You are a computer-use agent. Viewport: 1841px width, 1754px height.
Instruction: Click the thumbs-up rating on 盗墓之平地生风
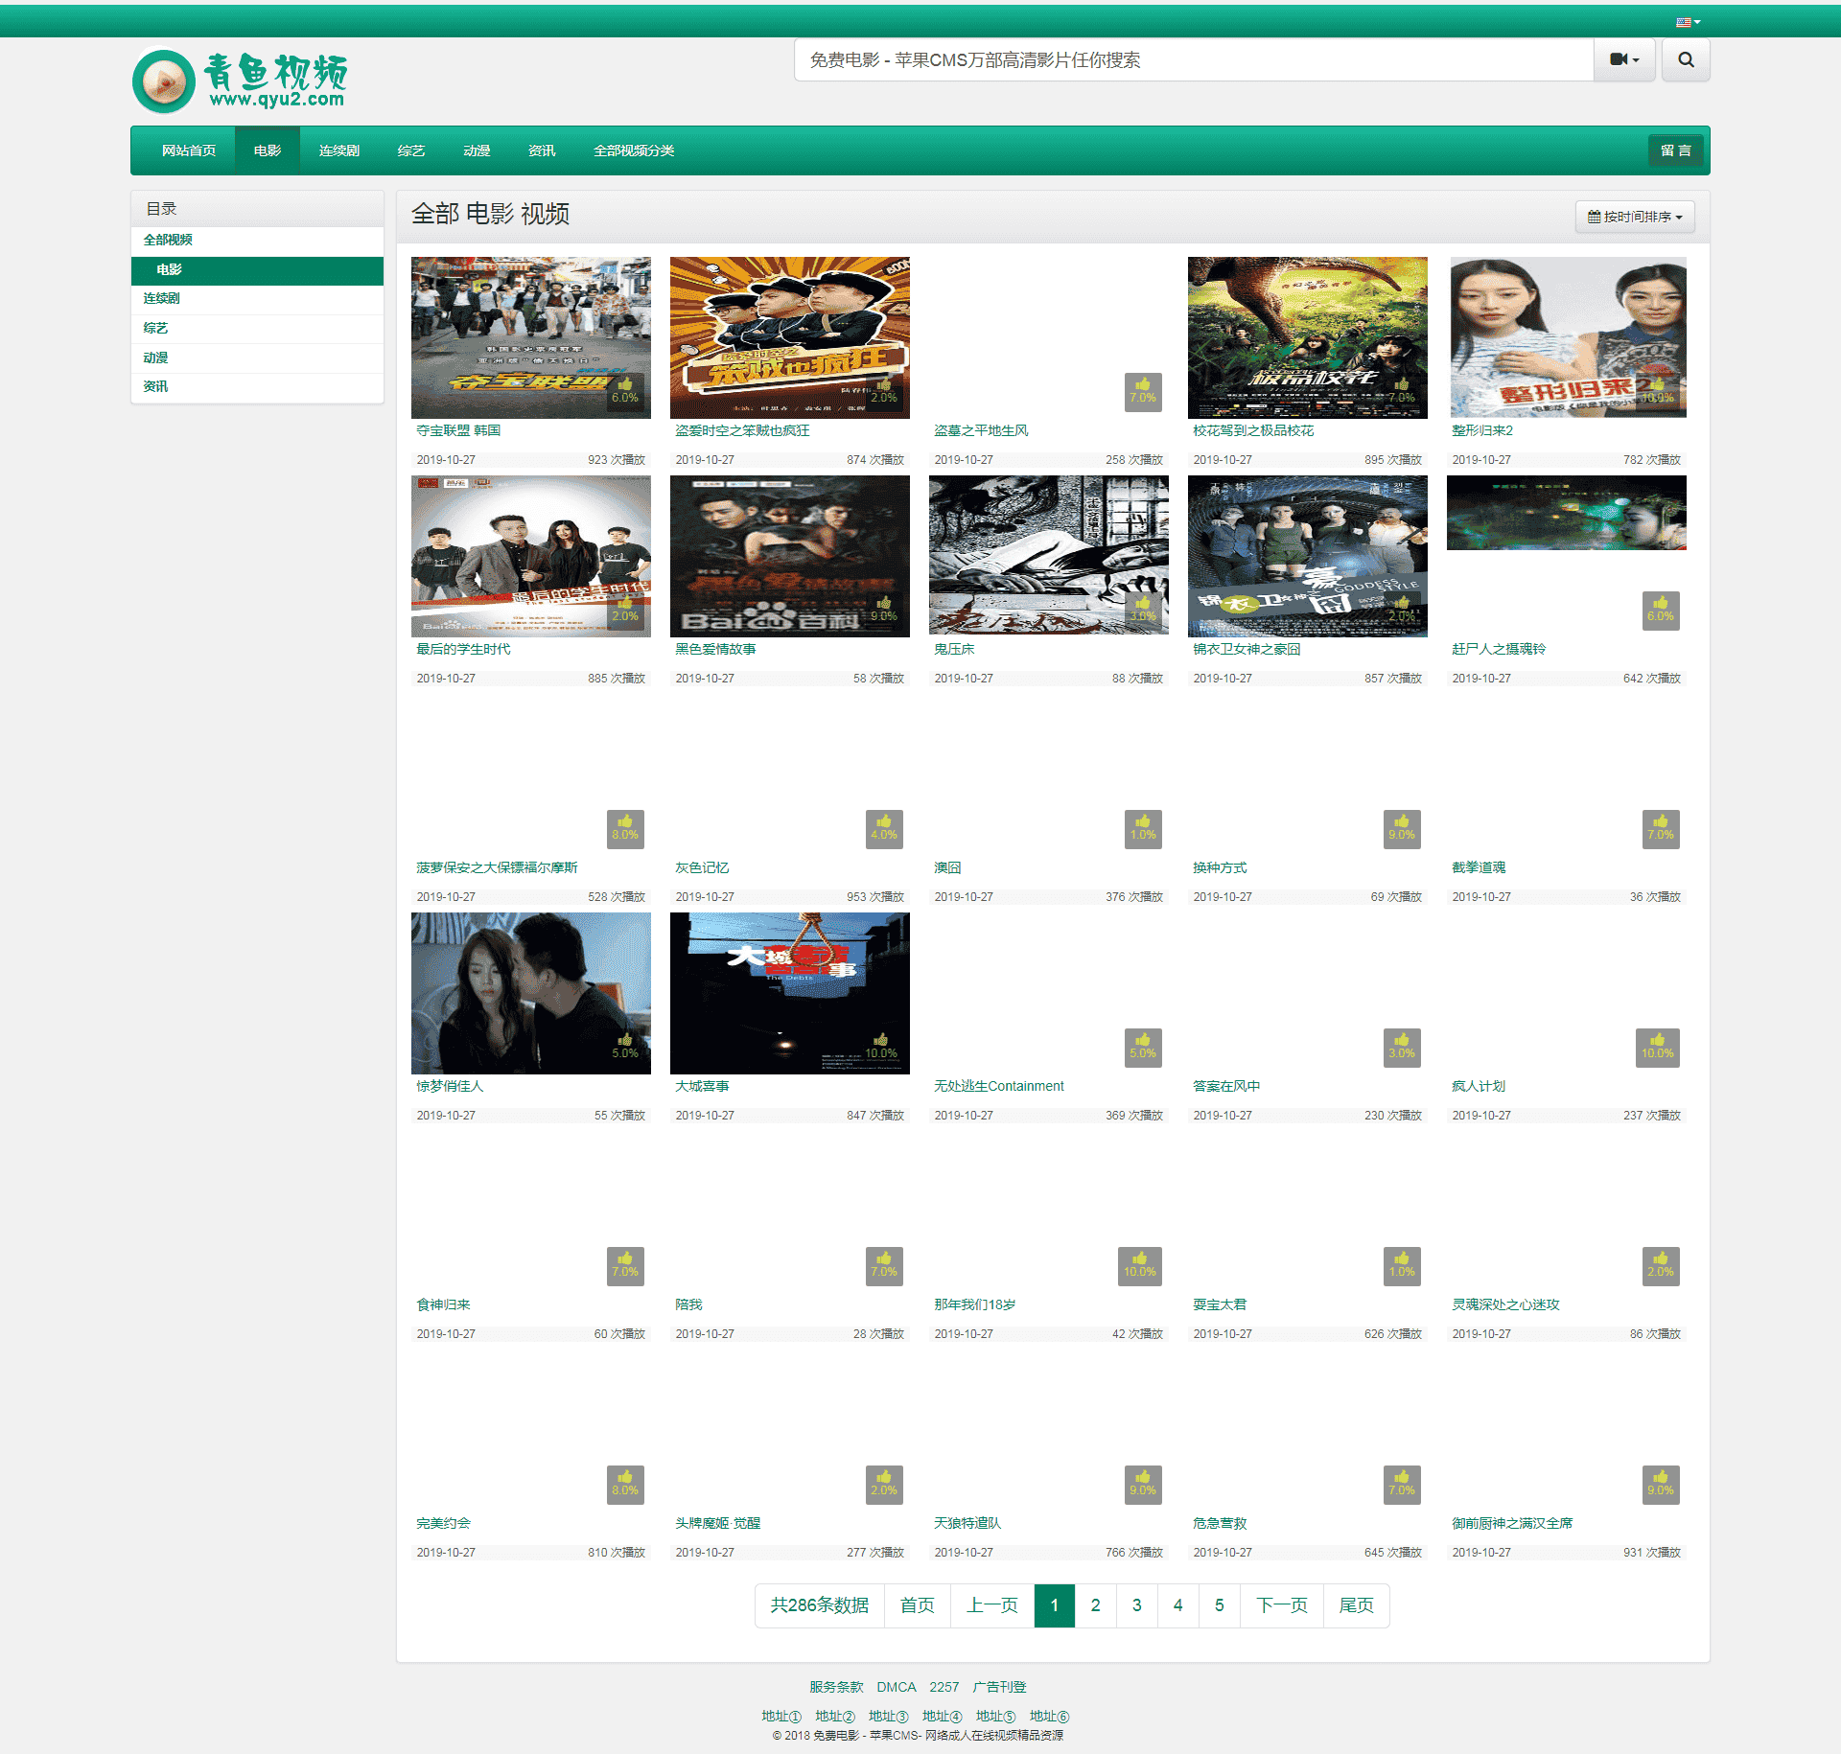(1142, 391)
